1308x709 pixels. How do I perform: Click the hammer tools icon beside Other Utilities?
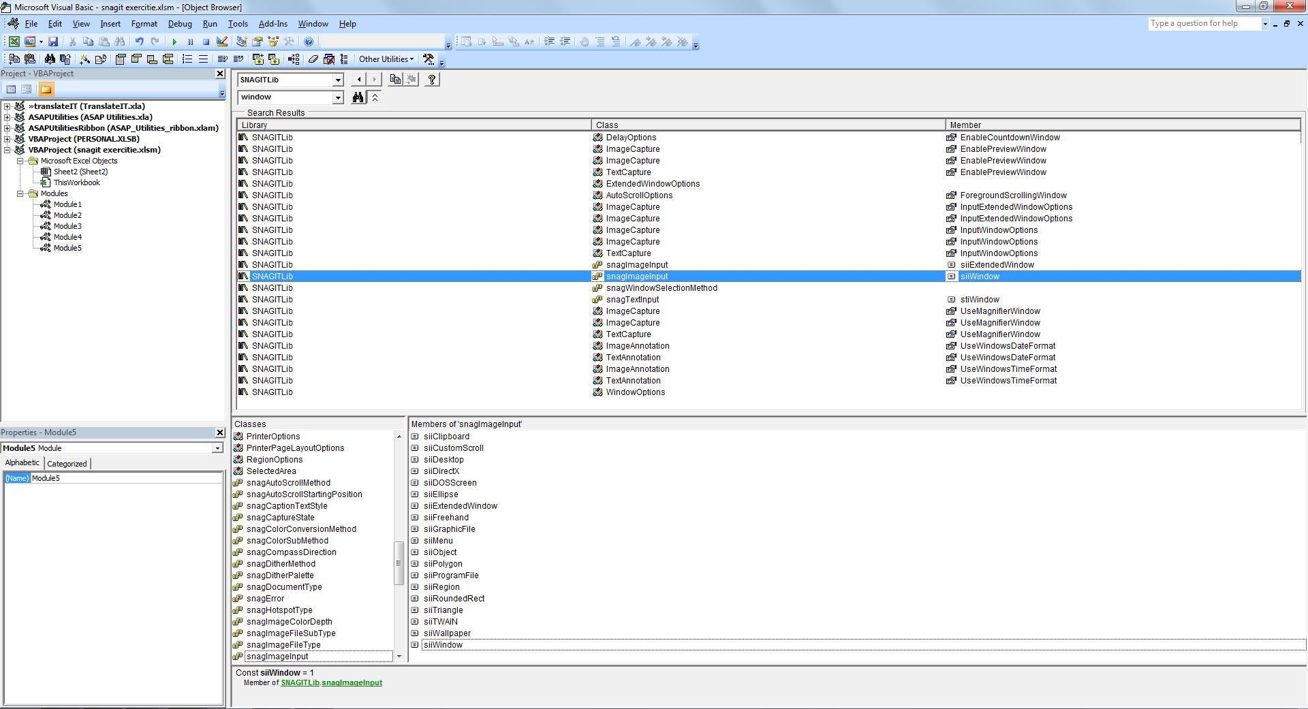(x=429, y=59)
